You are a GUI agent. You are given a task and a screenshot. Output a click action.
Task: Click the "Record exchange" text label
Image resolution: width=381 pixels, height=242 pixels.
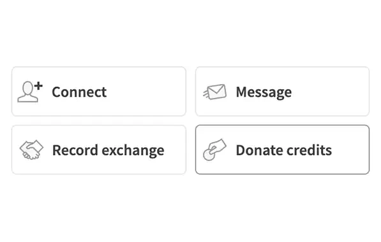tap(108, 150)
